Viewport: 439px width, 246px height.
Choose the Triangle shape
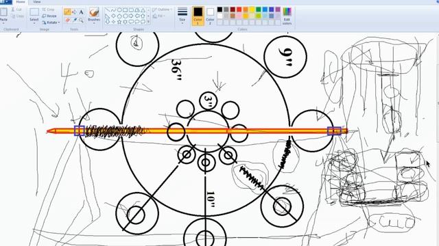point(143,10)
